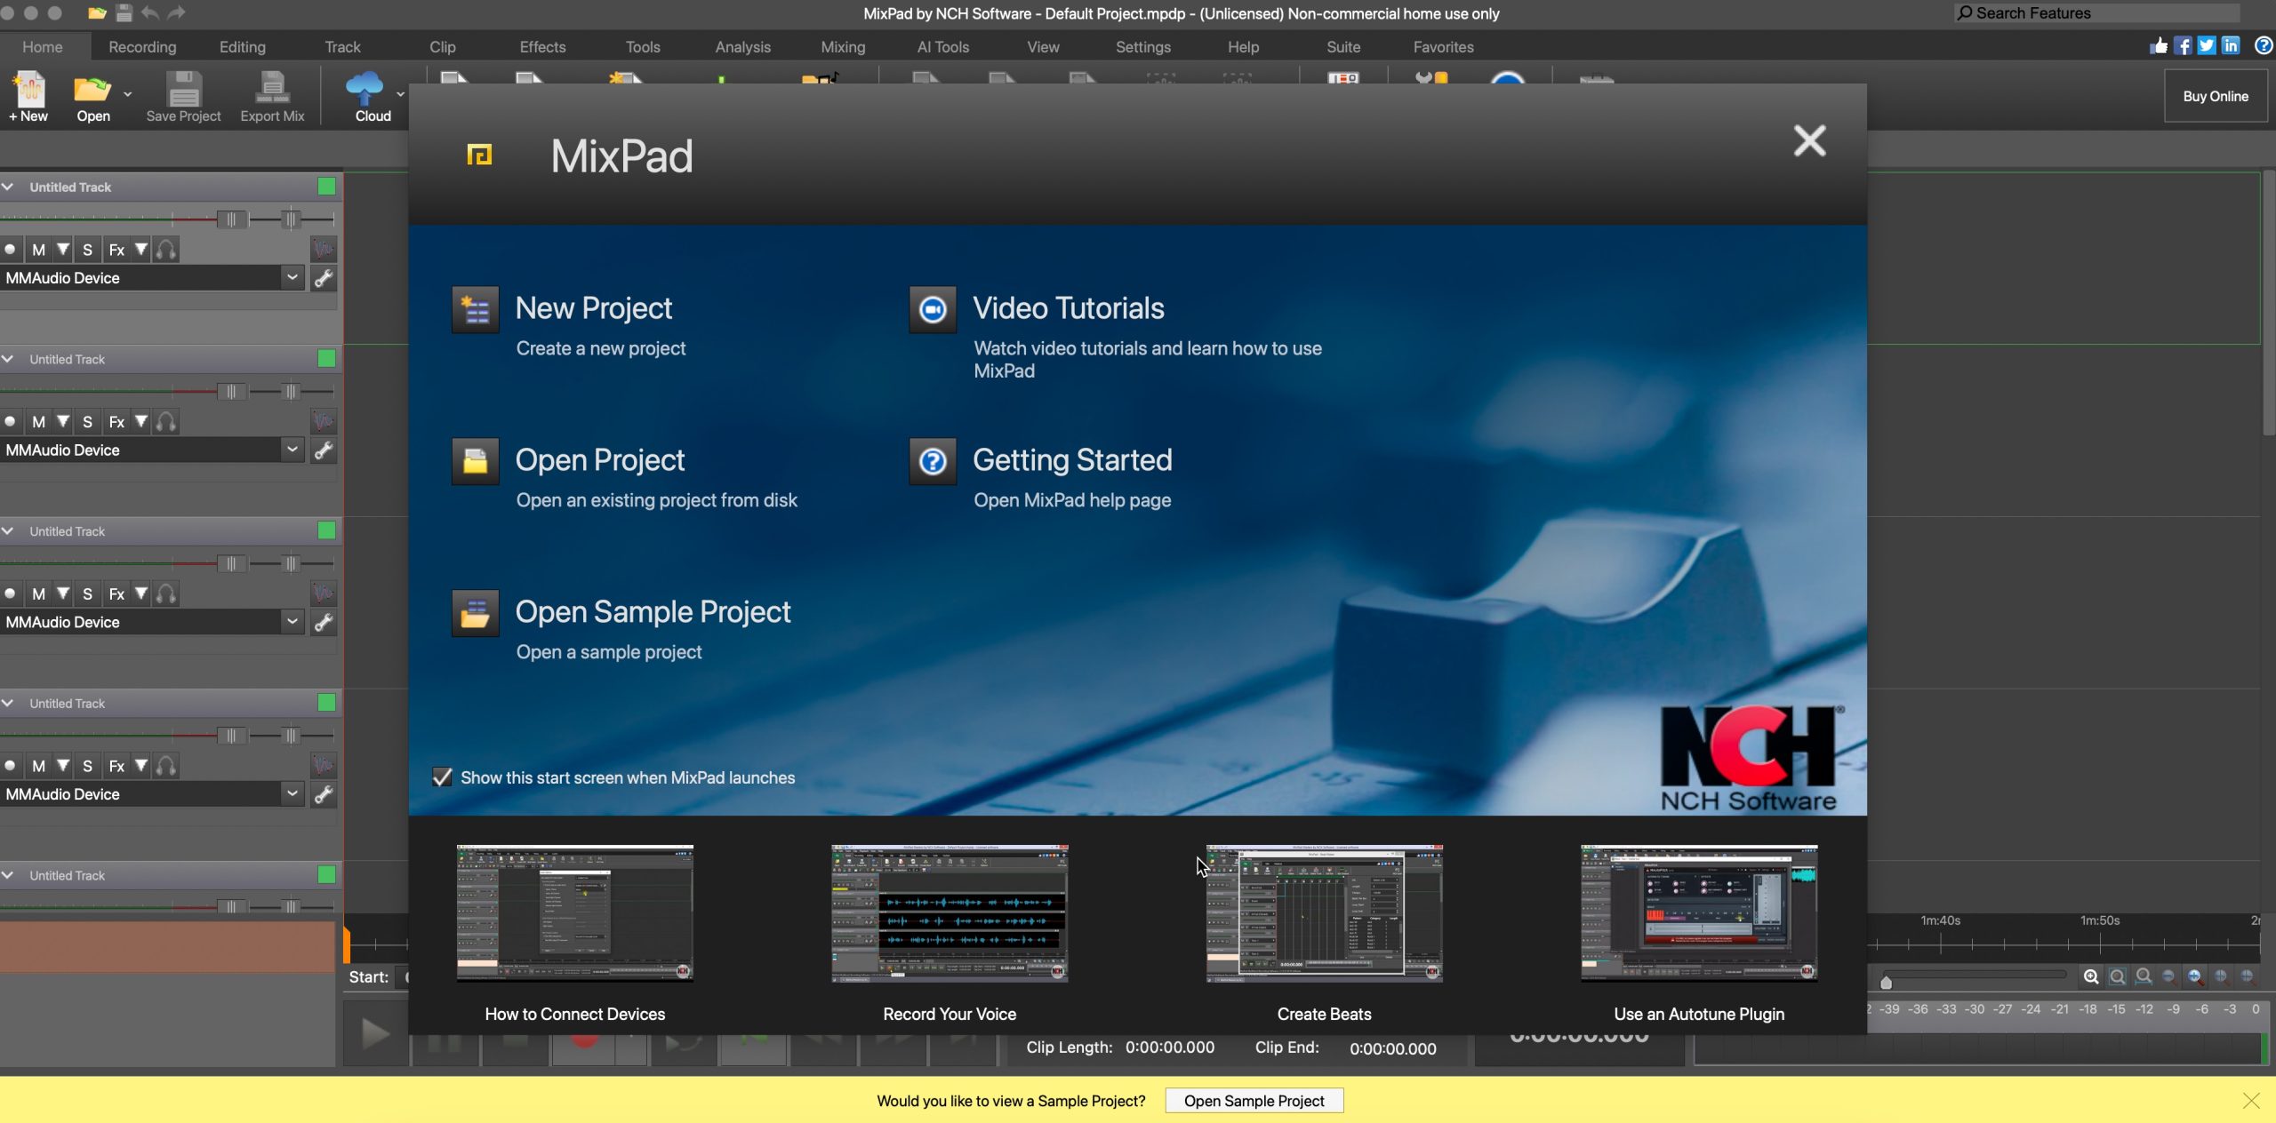Open mute options arrow on second track
The image size is (2276, 1123).
coord(62,421)
